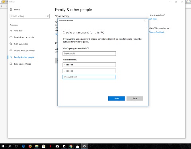Click the search magnifier in Find a setting

(x=48, y=16)
